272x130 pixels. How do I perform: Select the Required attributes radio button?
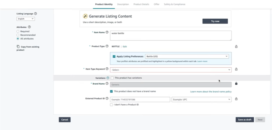click(x=18, y=31)
